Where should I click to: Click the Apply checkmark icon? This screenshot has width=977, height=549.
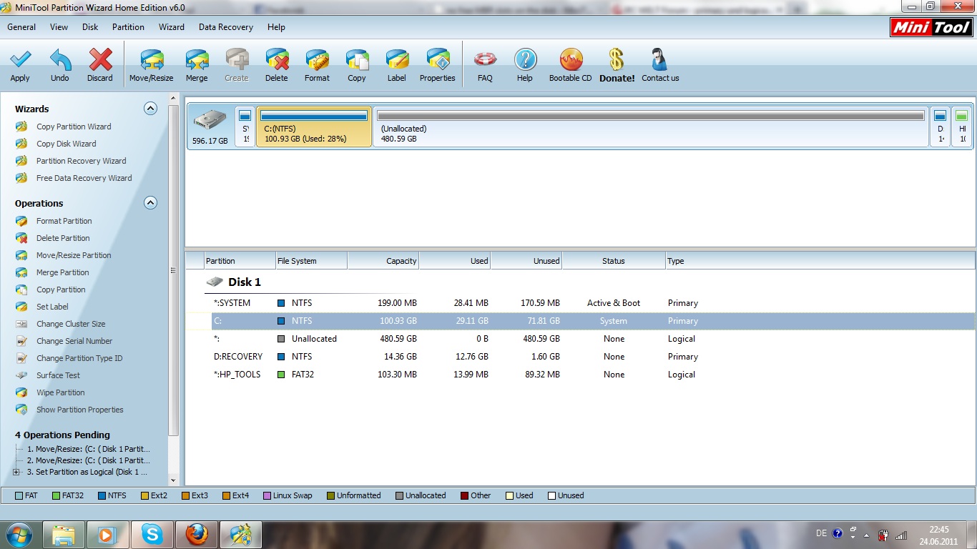(20, 59)
